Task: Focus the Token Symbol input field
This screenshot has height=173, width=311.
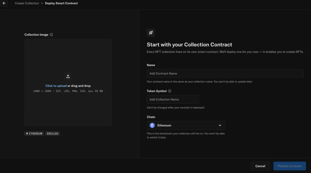Action: click(173, 99)
